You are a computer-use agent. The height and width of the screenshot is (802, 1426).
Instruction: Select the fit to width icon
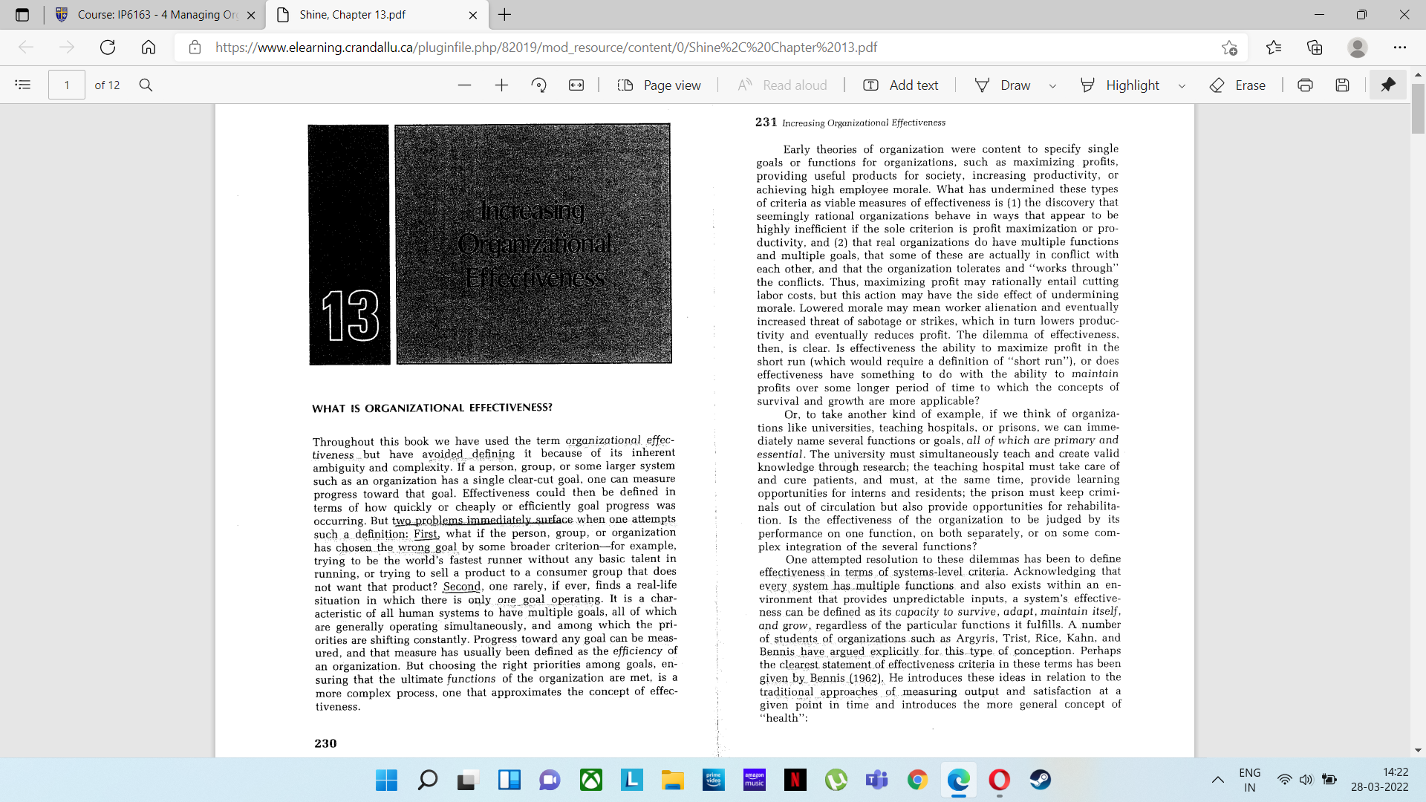point(576,85)
